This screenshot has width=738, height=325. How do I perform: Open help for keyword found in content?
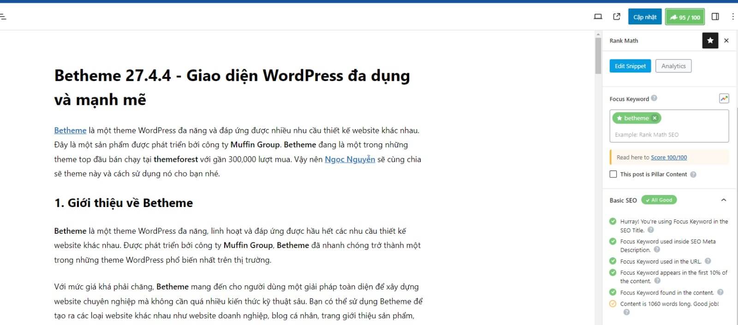[720, 292]
